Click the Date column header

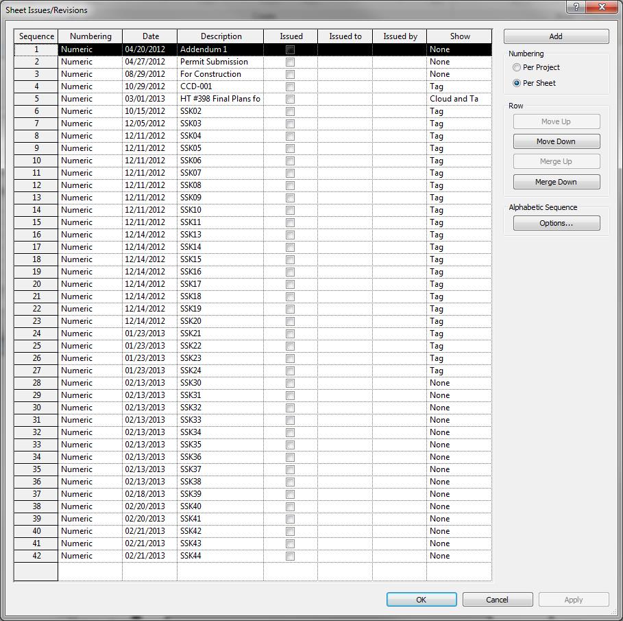pyautogui.click(x=150, y=36)
